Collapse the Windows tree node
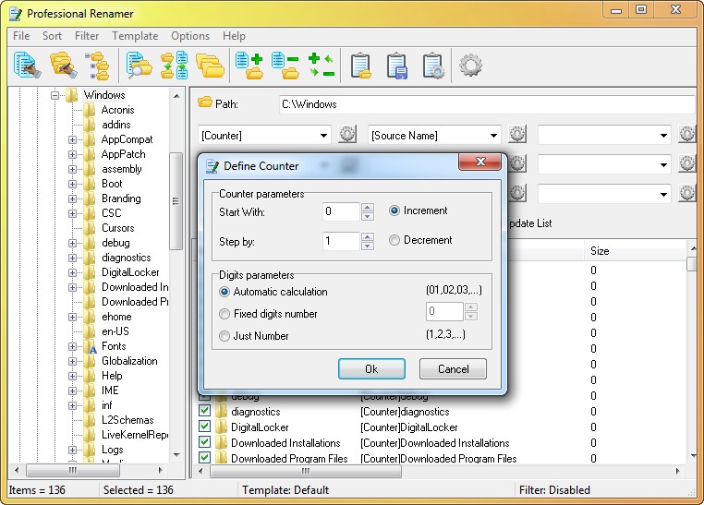Image resolution: width=704 pixels, height=505 pixels. click(55, 95)
